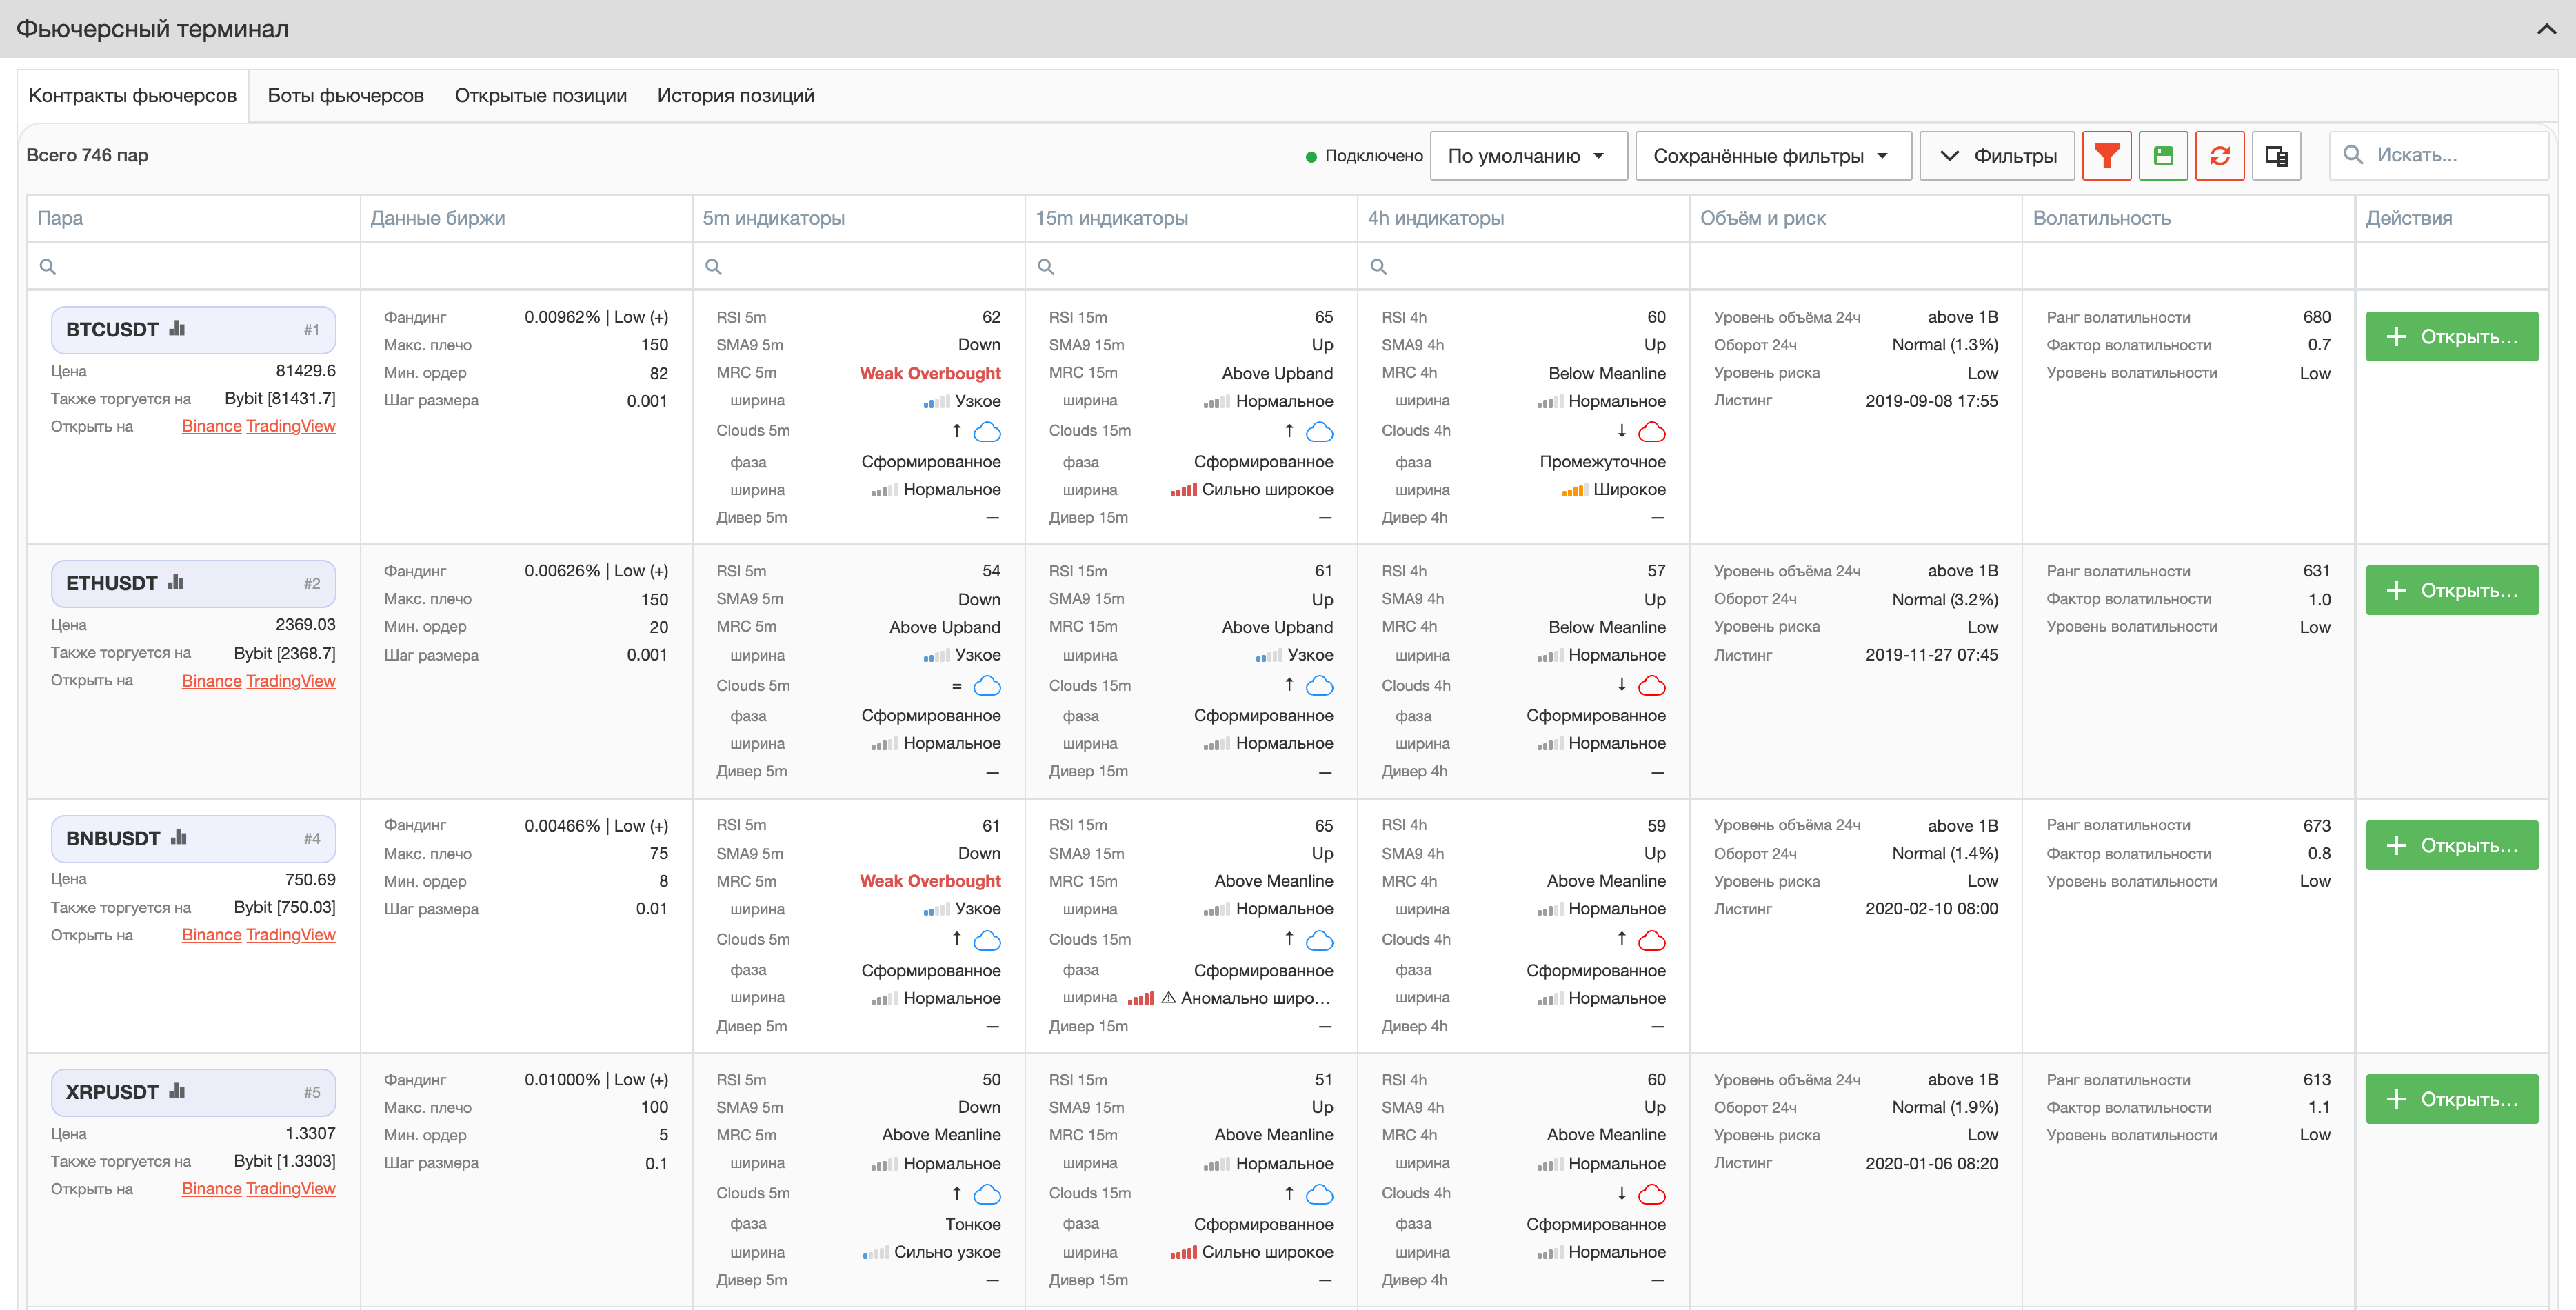Click Открыть button for XRPUSDT
The width and height of the screenshot is (2576, 1310).
point(2451,1100)
